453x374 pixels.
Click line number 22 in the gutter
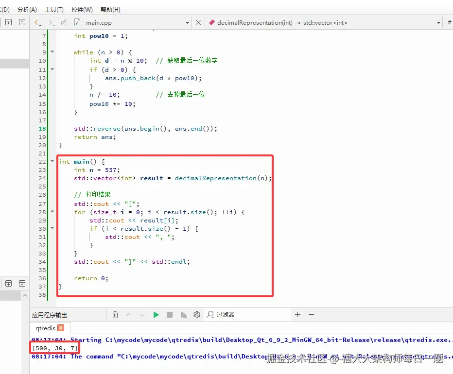[42, 162]
